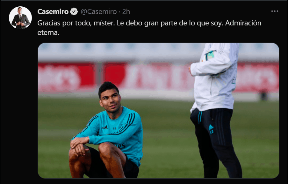The width and height of the screenshot is (288, 184).
Task: Open the bold Casemiro display name
Action: click(x=53, y=11)
